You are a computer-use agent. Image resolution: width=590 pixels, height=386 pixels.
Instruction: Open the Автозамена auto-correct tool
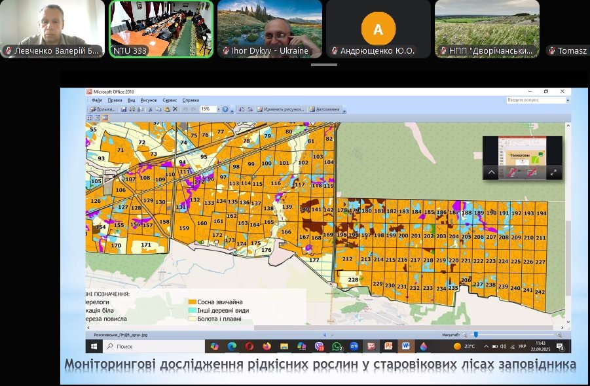point(324,109)
